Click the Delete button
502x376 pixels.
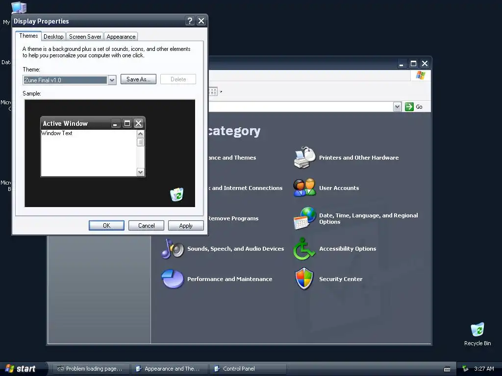pos(178,79)
